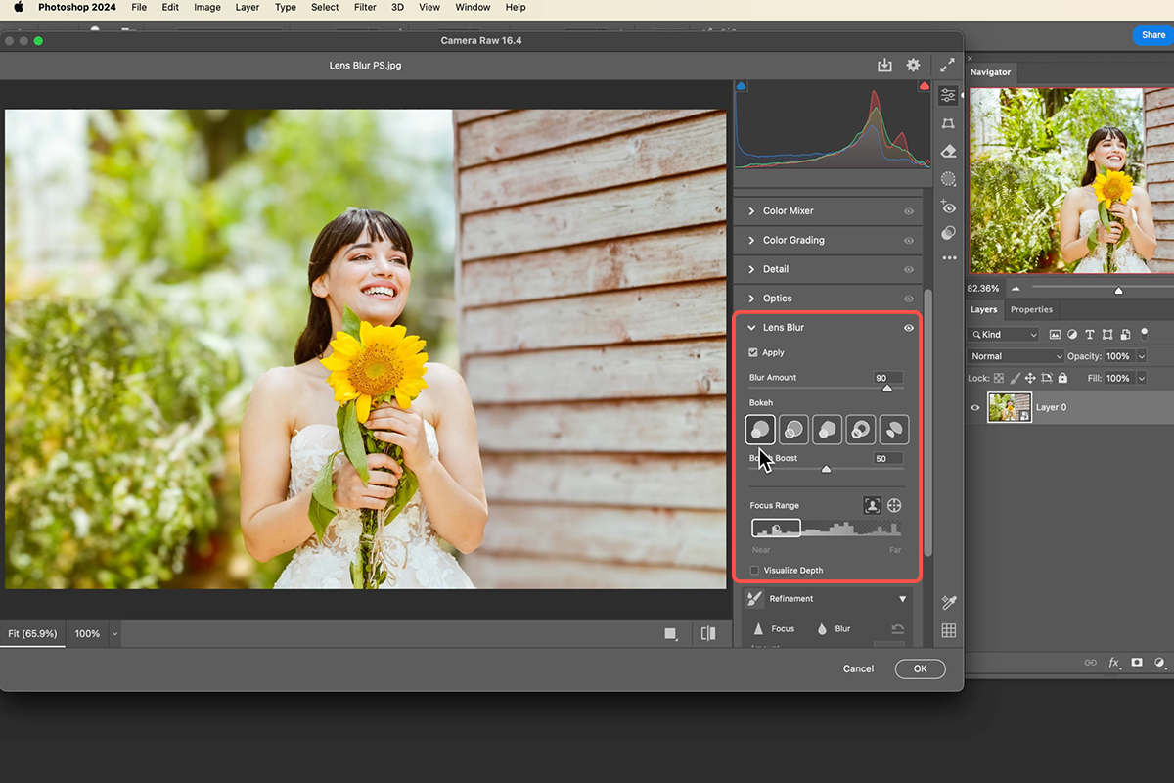Enable Visualize Depth
1174x783 pixels.
754,570
